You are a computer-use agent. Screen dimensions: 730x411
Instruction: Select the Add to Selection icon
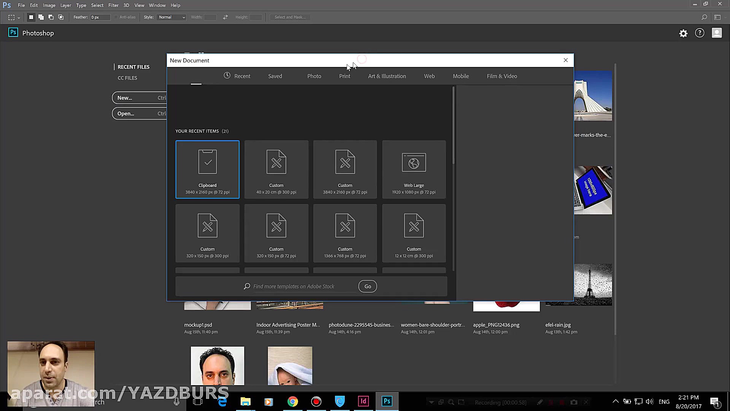[41, 17]
